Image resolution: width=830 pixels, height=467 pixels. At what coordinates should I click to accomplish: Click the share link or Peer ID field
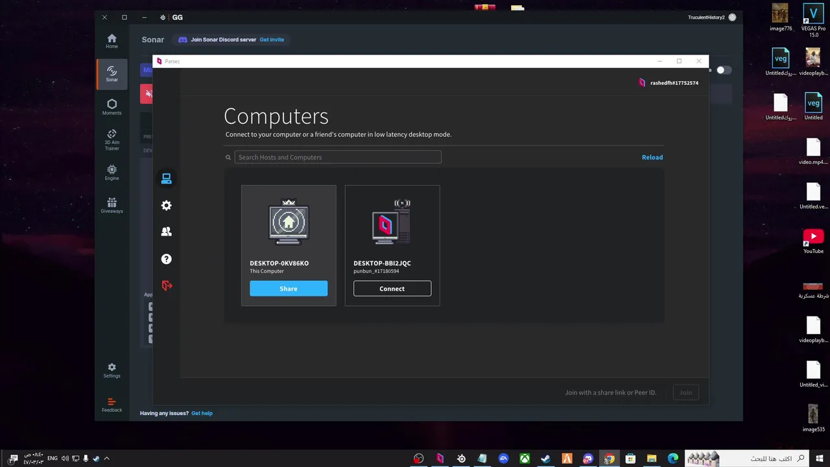pyautogui.click(x=611, y=392)
